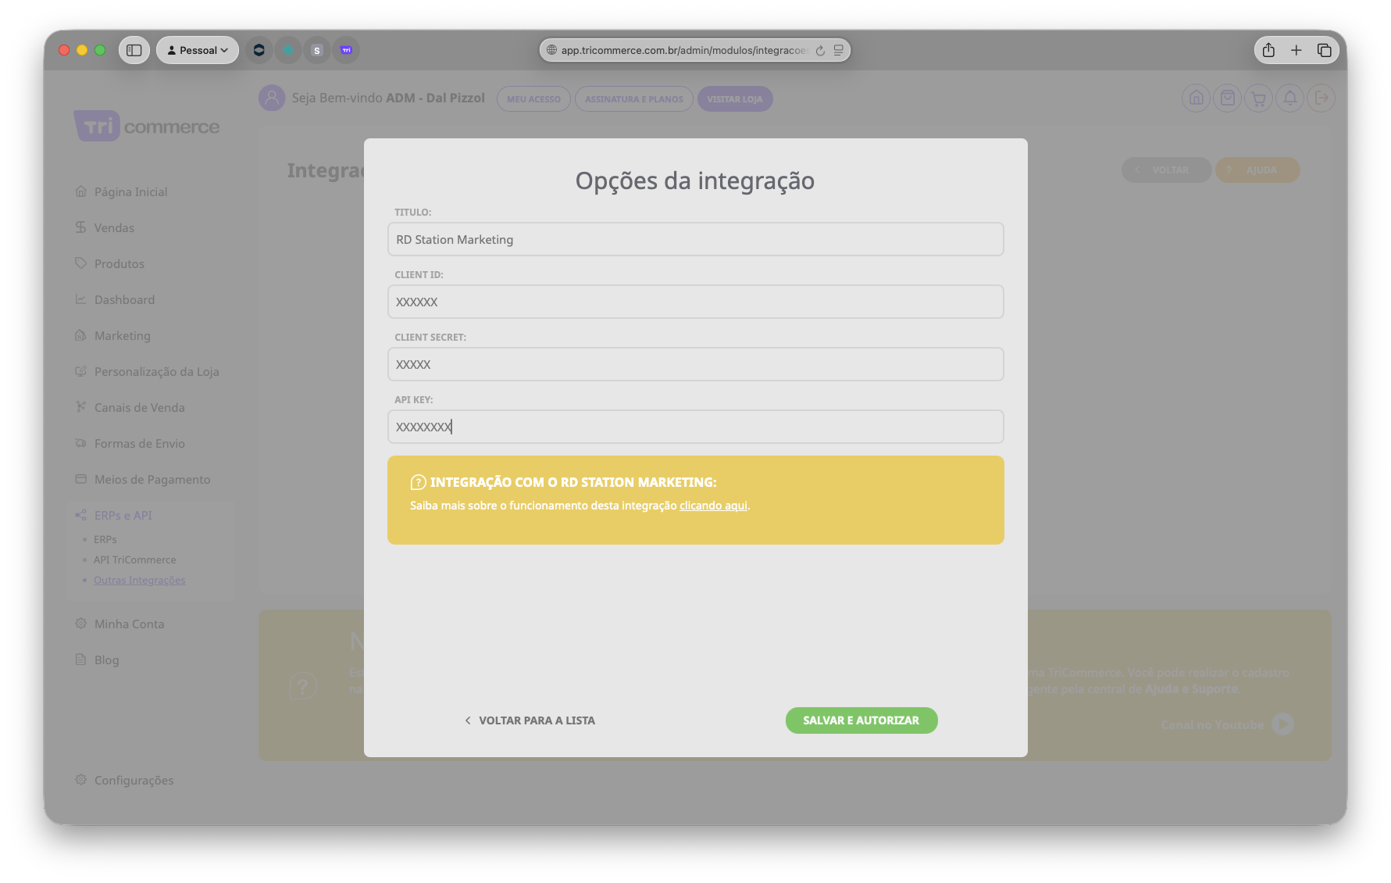The width and height of the screenshot is (1391, 883).
Task: Focus the TITULO field with RD Station Marketing
Action: click(695, 239)
